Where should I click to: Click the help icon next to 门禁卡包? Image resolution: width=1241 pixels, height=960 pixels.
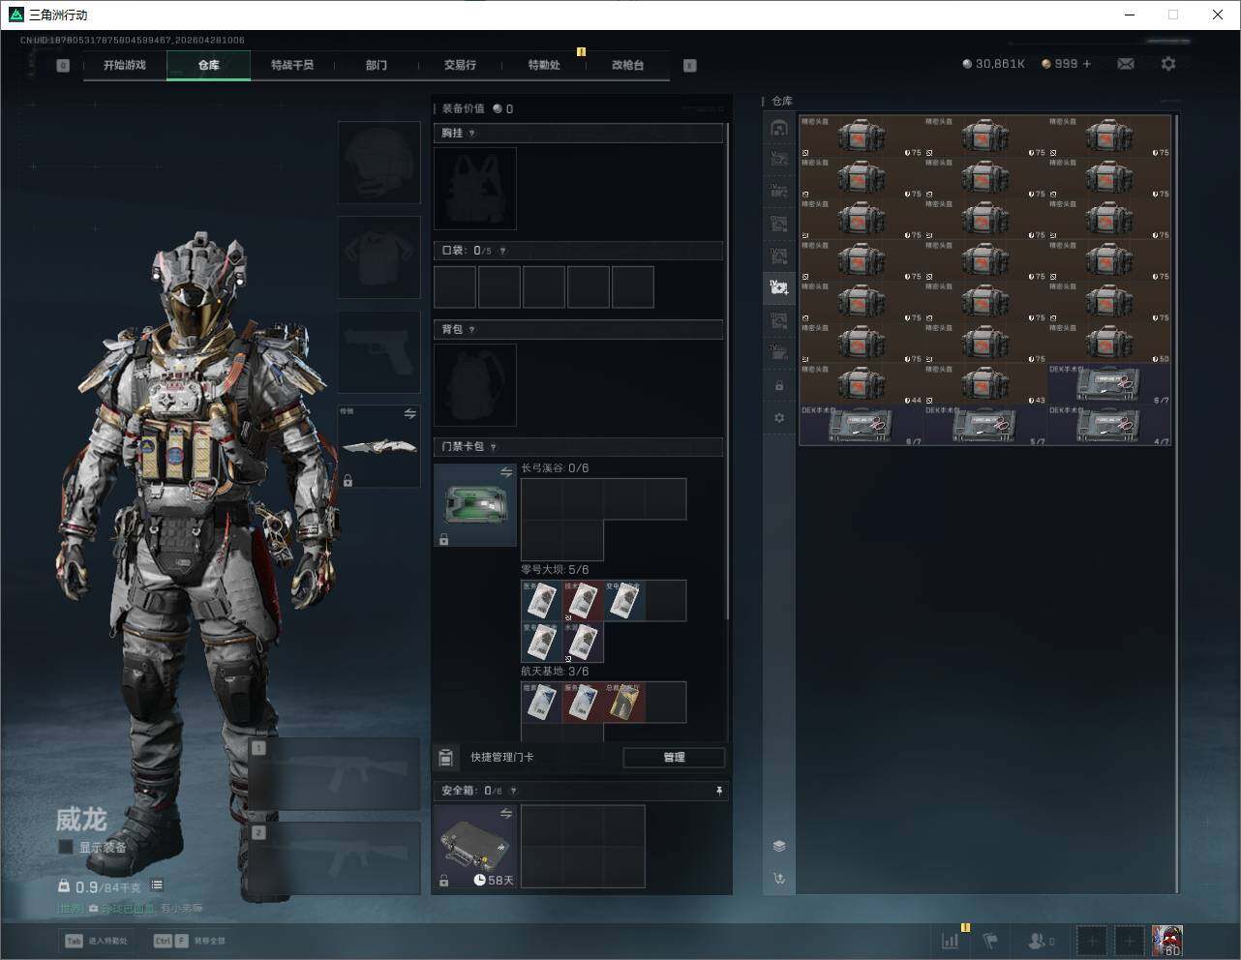494,447
